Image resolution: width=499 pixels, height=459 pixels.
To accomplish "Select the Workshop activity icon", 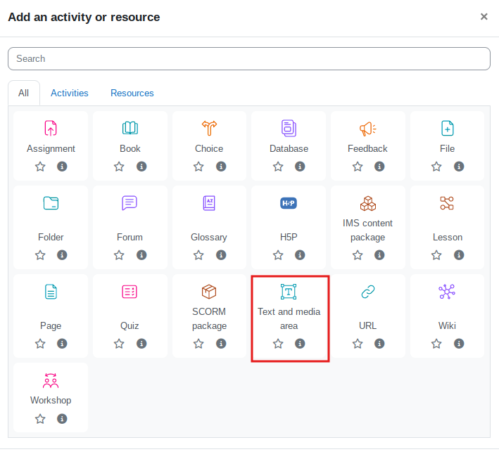I will coord(51,380).
